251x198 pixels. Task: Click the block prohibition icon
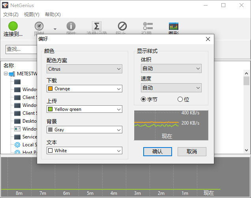[122, 26]
